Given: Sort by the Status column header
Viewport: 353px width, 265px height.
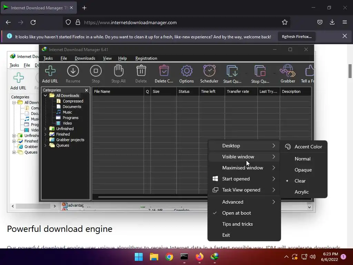Looking at the screenshot, I should coord(188,91).
